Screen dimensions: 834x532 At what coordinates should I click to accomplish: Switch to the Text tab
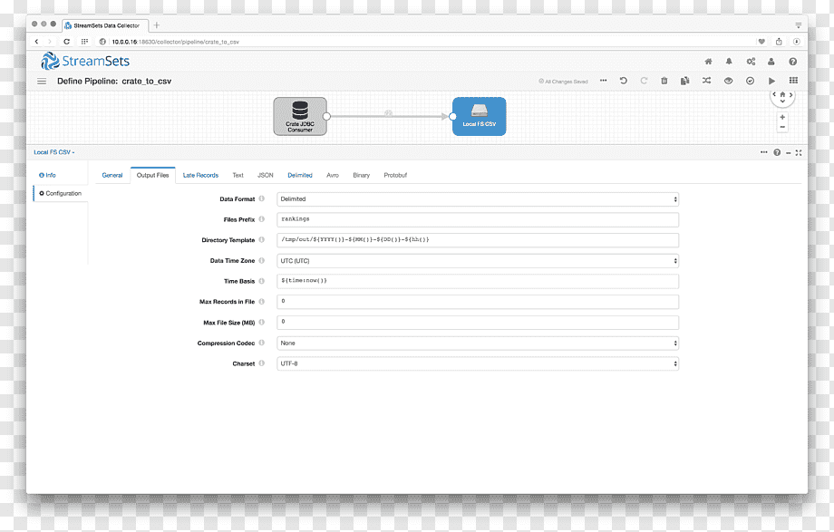(238, 175)
